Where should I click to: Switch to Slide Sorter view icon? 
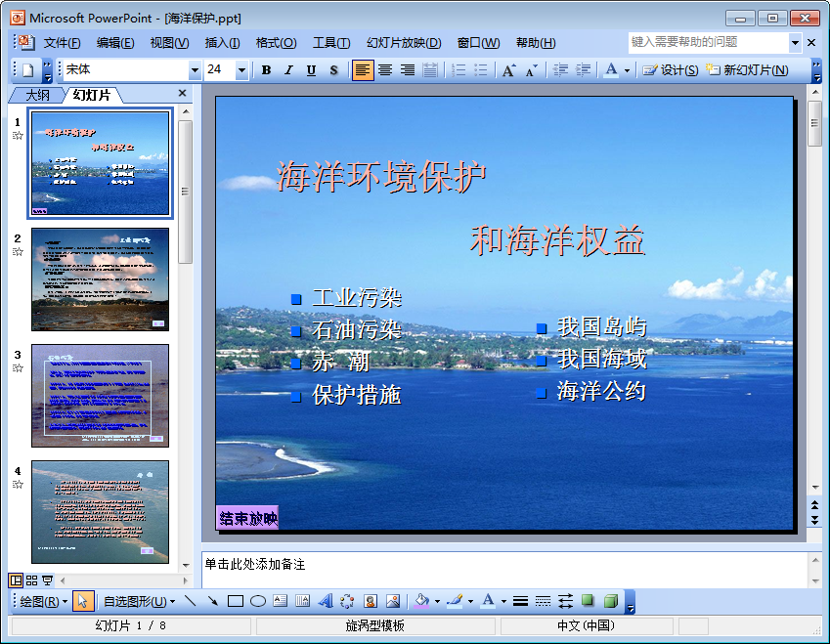click(x=31, y=580)
